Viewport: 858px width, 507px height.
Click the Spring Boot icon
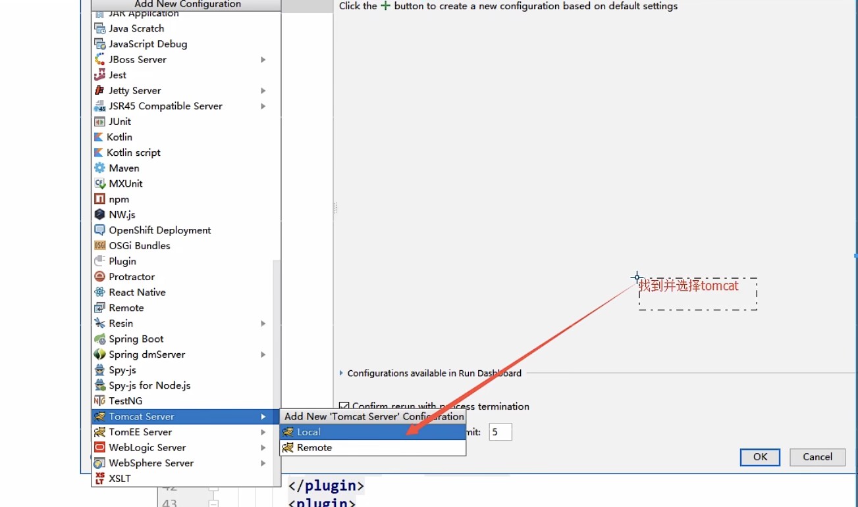coord(100,339)
